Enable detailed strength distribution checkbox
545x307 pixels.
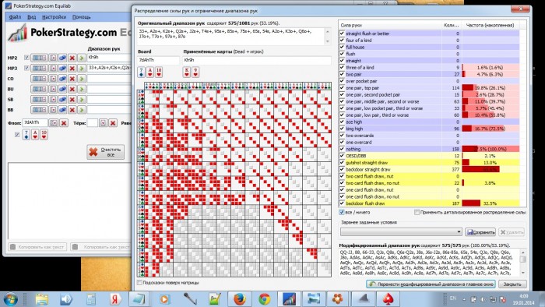pyautogui.click(x=417, y=212)
